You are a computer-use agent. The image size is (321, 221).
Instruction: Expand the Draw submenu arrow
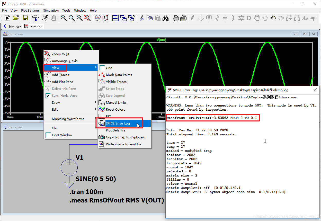tap(96, 102)
